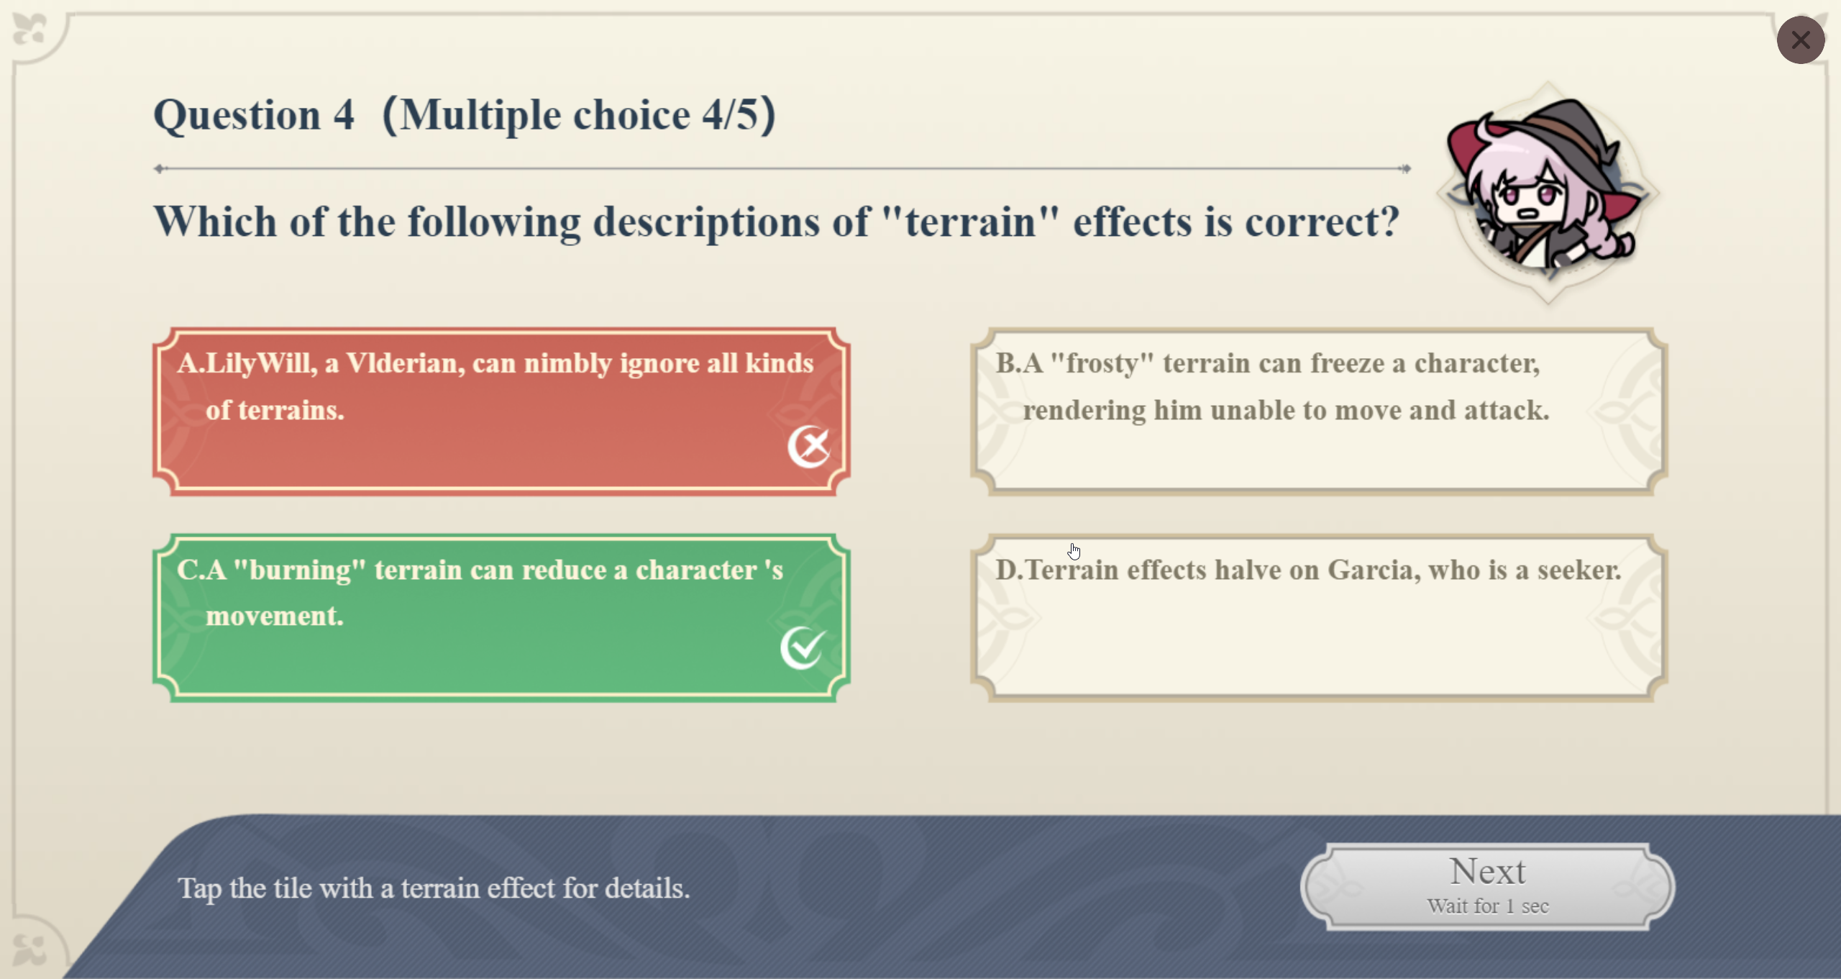Click the right diamond end of the divider
This screenshot has height=979, width=1841.
pos(1404,169)
